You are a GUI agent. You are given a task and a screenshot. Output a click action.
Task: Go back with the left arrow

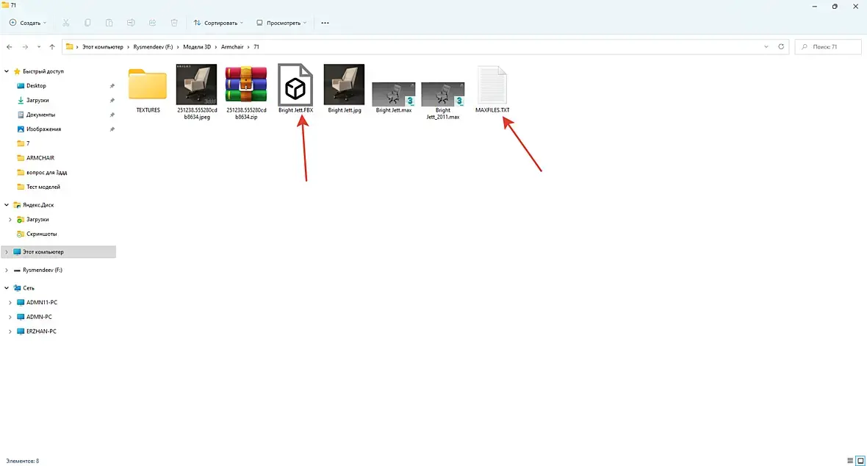click(10, 47)
